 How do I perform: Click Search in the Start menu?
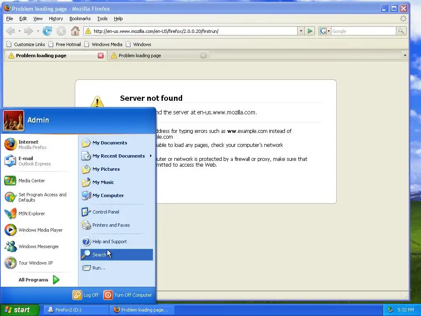tap(117, 254)
